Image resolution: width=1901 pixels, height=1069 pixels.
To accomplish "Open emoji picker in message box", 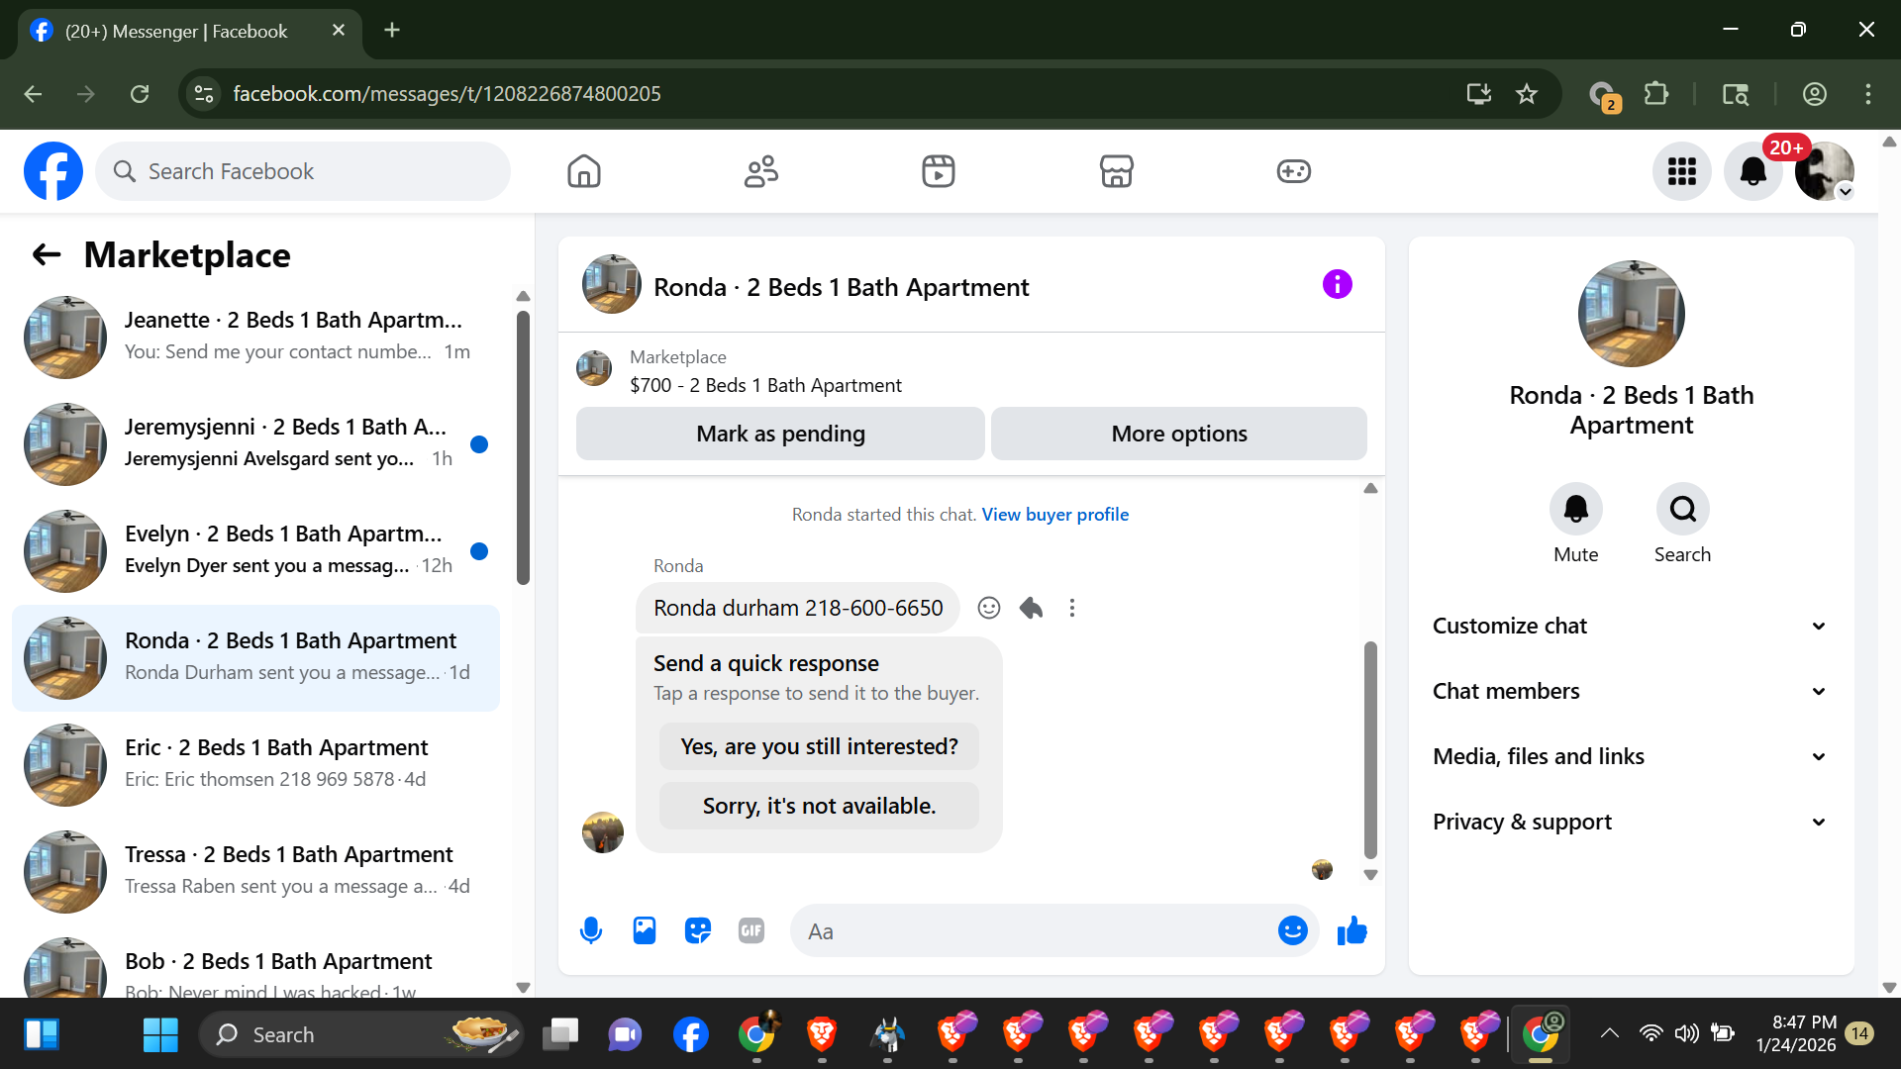I will [1292, 930].
